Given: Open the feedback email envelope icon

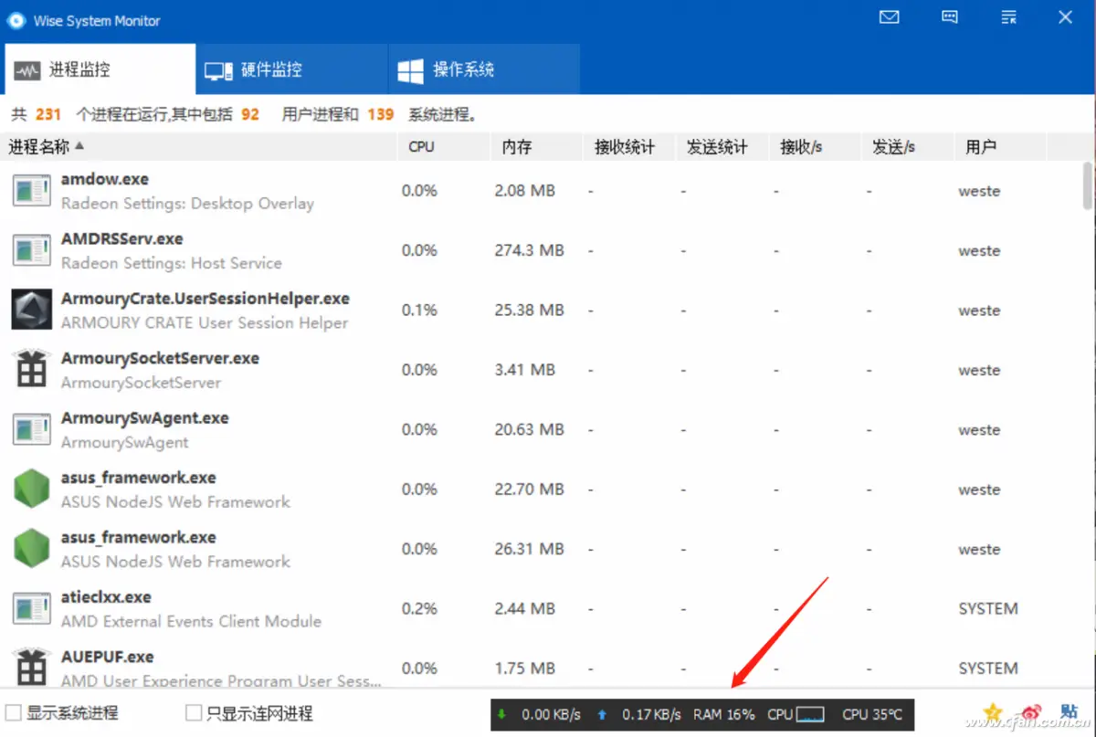Looking at the screenshot, I should 889,16.
